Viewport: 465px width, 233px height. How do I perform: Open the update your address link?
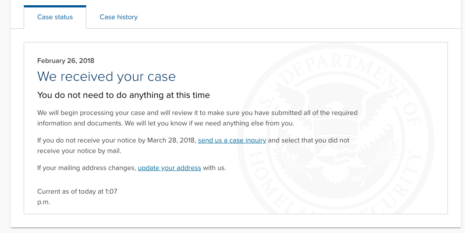pyautogui.click(x=169, y=168)
